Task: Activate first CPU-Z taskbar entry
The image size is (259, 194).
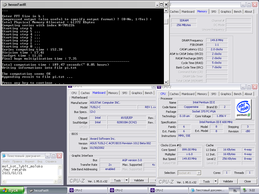Action: coord(87,190)
